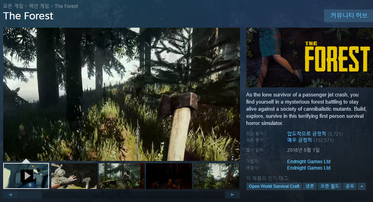This screenshot has height=202, width=373.
Task: Click The Forest page title
Action: pos(28,16)
